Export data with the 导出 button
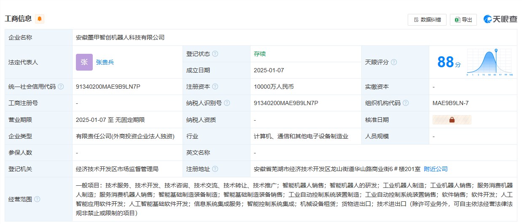The image size is (522, 224). [x=463, y=20]
